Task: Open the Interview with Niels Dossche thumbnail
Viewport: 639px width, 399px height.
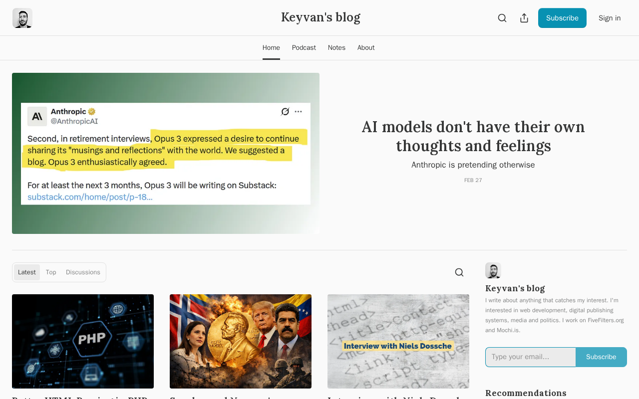Action: (398, 341)
